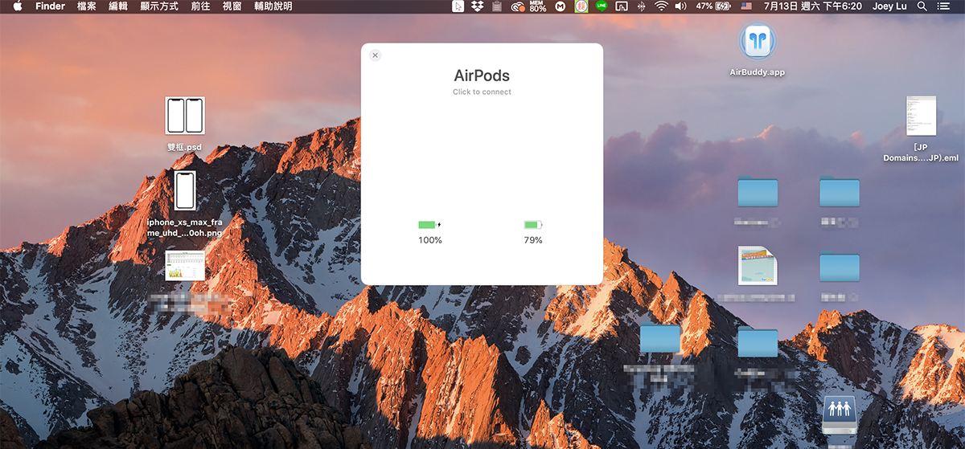Open the US flag input source menu
965x449 pixels.
coord(746,6)
